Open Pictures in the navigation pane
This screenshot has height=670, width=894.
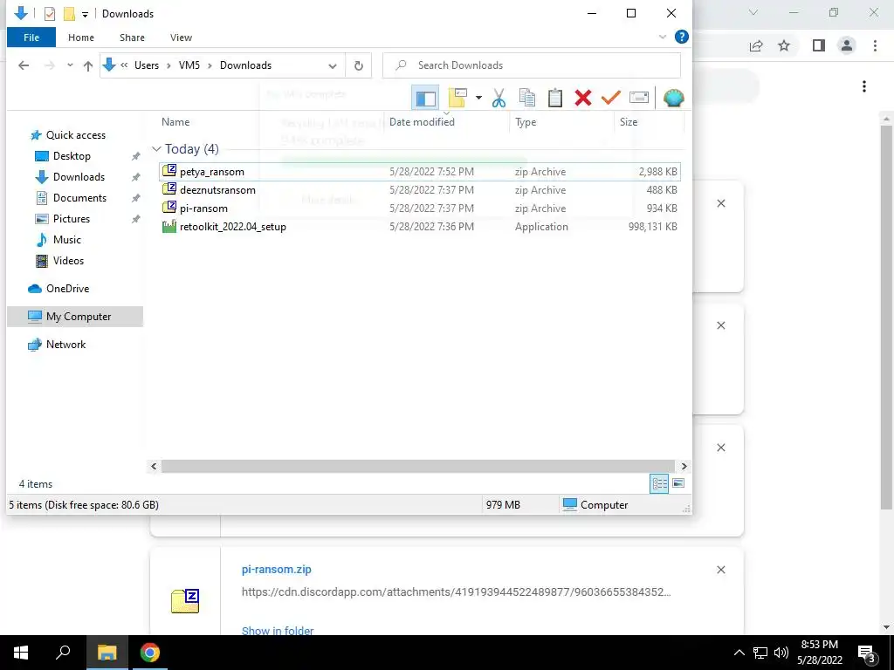pos(72,219)
